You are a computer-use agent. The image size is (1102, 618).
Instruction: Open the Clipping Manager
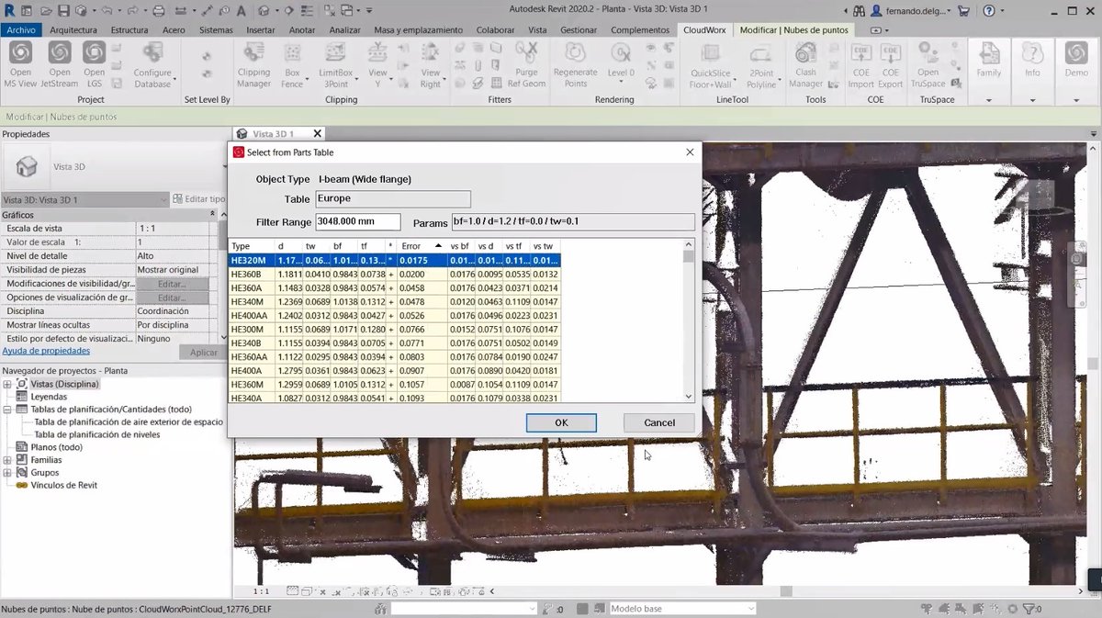pos(253,64)
